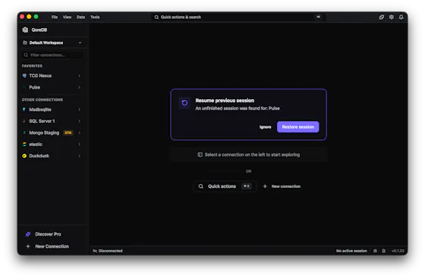
Task: Open the Tools menu
Action: [95, 17]
